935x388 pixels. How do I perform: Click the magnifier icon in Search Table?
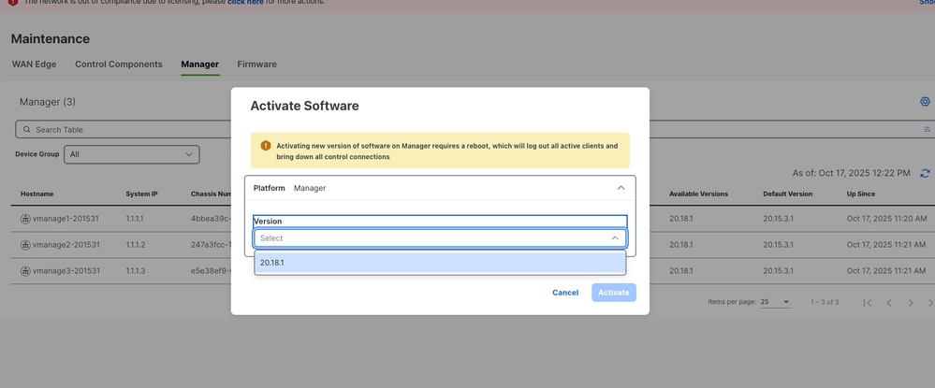point(26,129)
